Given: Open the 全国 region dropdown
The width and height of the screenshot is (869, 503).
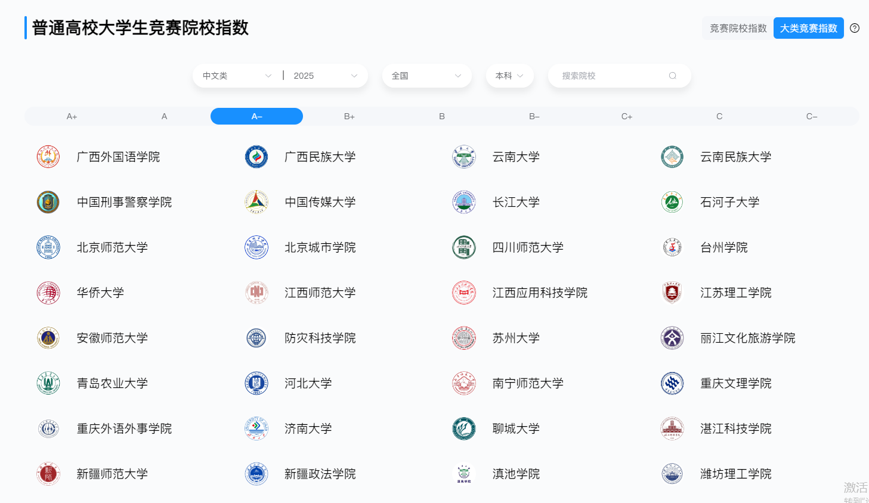Looking at the screenshot, I should 427,76.
